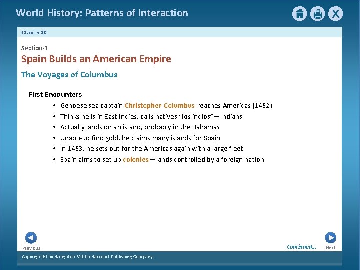Click the bullet about thinking he is in East Indies
Screen dimensions: 360x270
[x=151, y=116]
